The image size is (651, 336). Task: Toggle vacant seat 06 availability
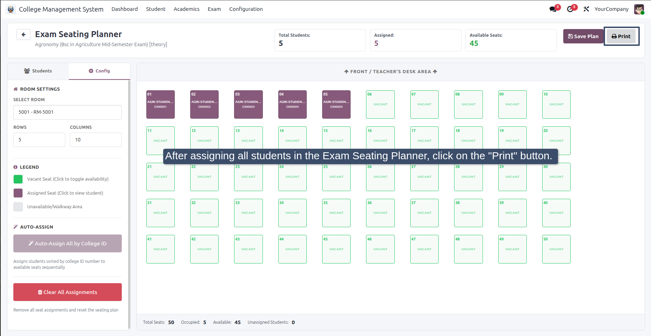380,104
